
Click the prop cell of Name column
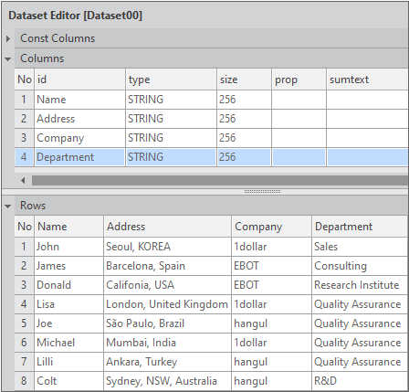(x=299, y=100)
